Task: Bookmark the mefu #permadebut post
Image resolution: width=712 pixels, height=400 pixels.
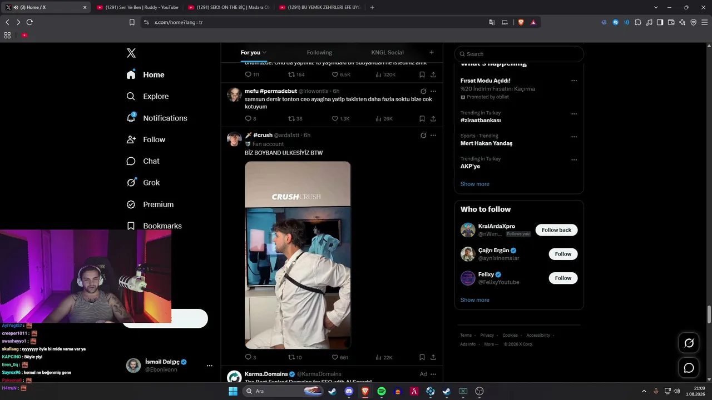Action: pyautogui.click(x=422, y=119)
